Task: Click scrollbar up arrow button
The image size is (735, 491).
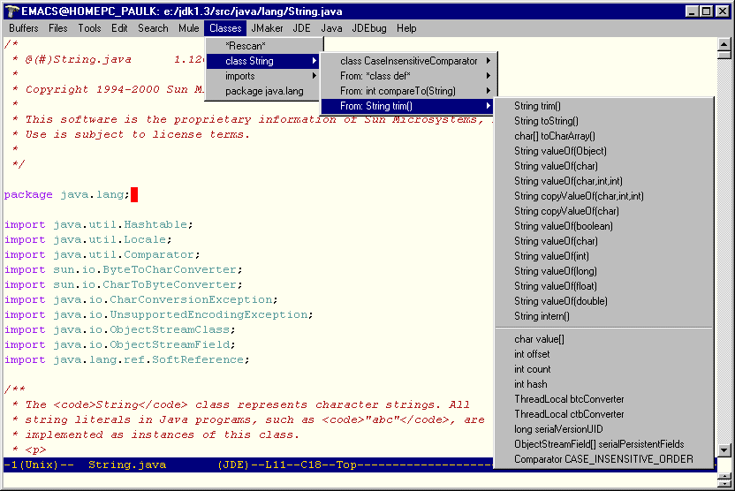Action: (725, 44)
